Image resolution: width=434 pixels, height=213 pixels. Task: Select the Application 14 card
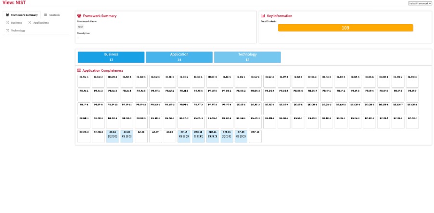[179, 57]
